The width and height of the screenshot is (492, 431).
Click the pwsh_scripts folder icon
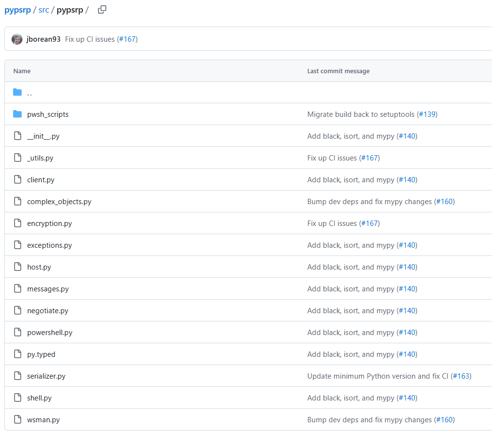18,114
